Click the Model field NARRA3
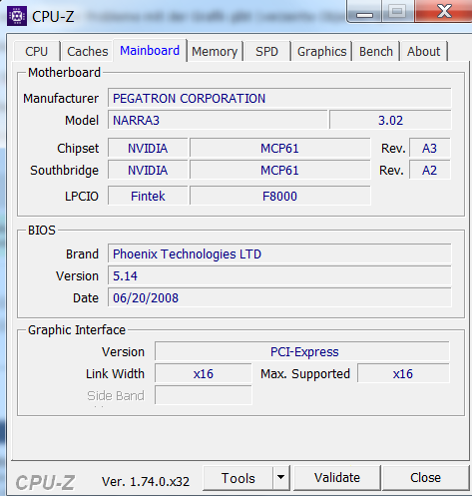The image size is (472, 496). tap(218, 120)
